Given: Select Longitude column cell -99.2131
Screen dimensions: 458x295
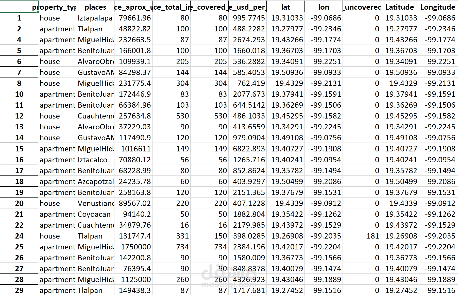Looking at the screenshot, I should 438,83.
